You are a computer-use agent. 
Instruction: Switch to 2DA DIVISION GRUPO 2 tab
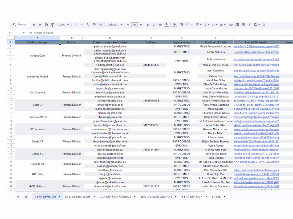point(156,197)
